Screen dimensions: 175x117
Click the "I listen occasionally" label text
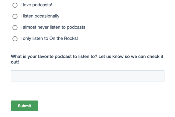(40, 16)
